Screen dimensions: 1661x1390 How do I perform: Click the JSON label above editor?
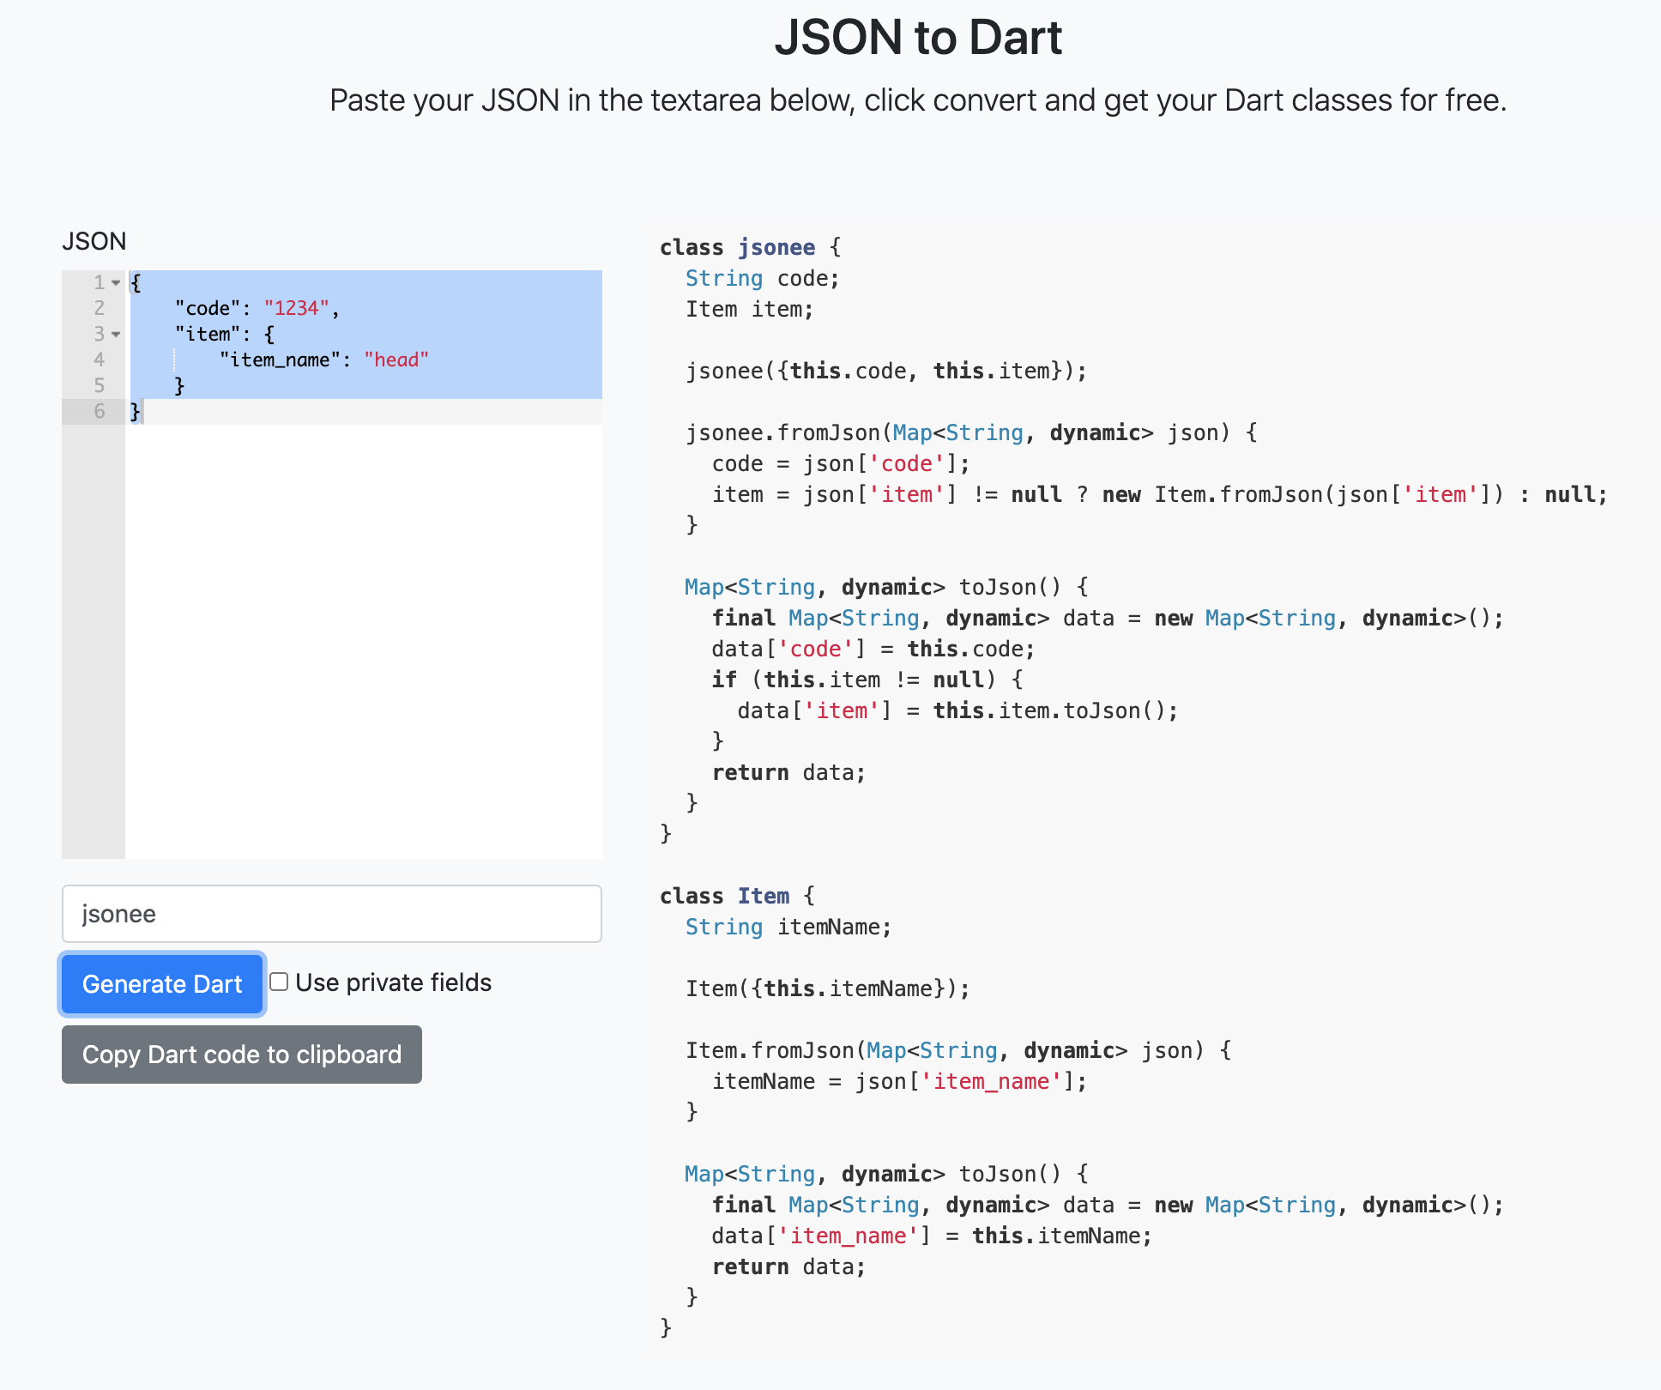94,241
